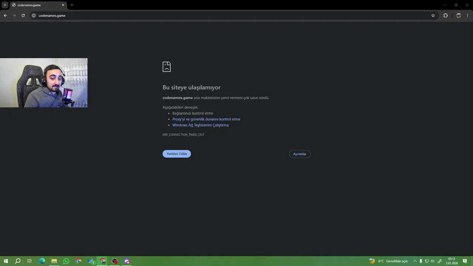Viewport: 473px width, 266px height.
Task: Open the notification center icon
Action: coord(465,261)
